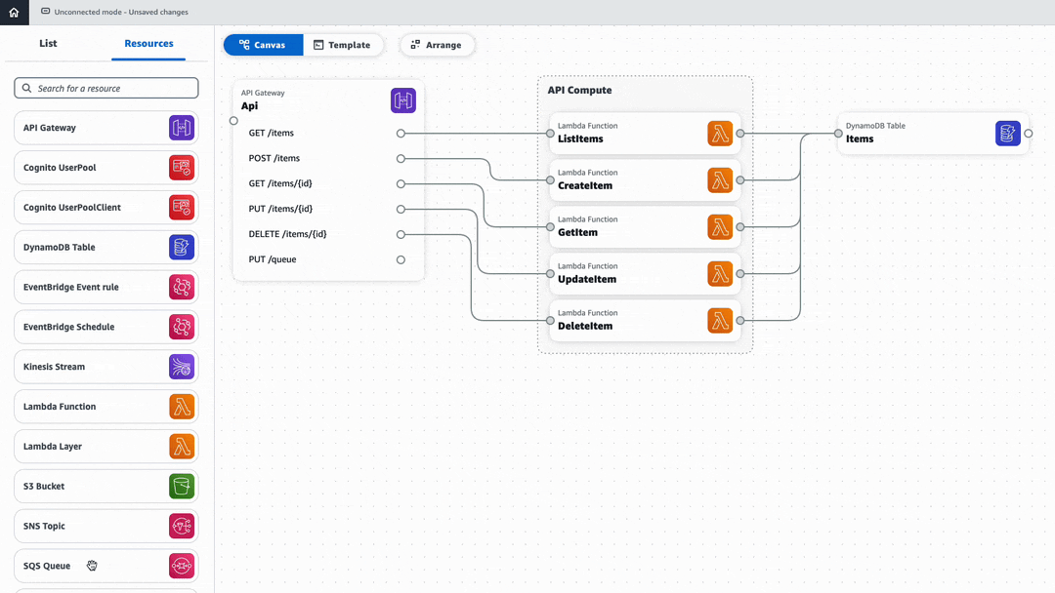Select the Cognito UserPoolClient icon
This screenshot has width=1055, height=593.
(182, 207)
